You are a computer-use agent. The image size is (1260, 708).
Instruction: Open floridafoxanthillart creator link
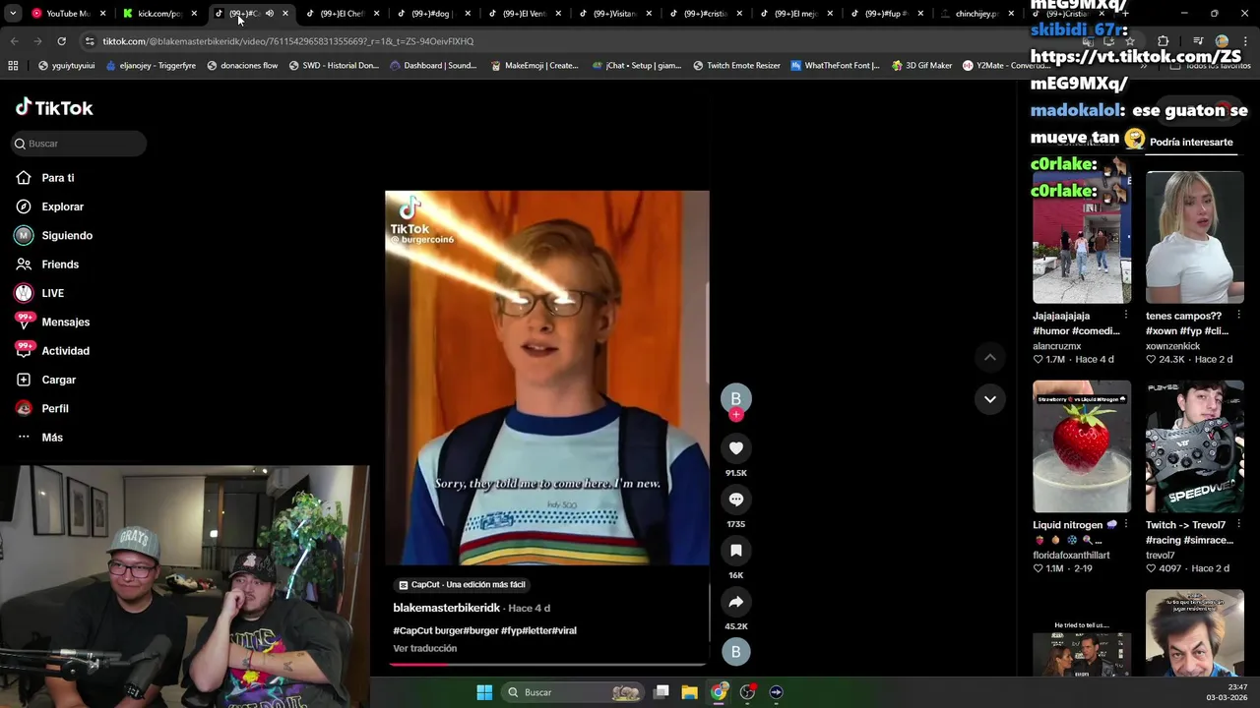(1071, 556)
